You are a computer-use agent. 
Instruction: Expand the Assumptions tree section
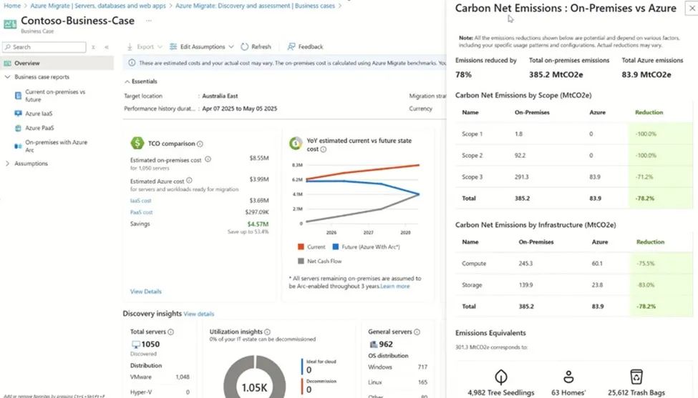click(x=7, y=164)
